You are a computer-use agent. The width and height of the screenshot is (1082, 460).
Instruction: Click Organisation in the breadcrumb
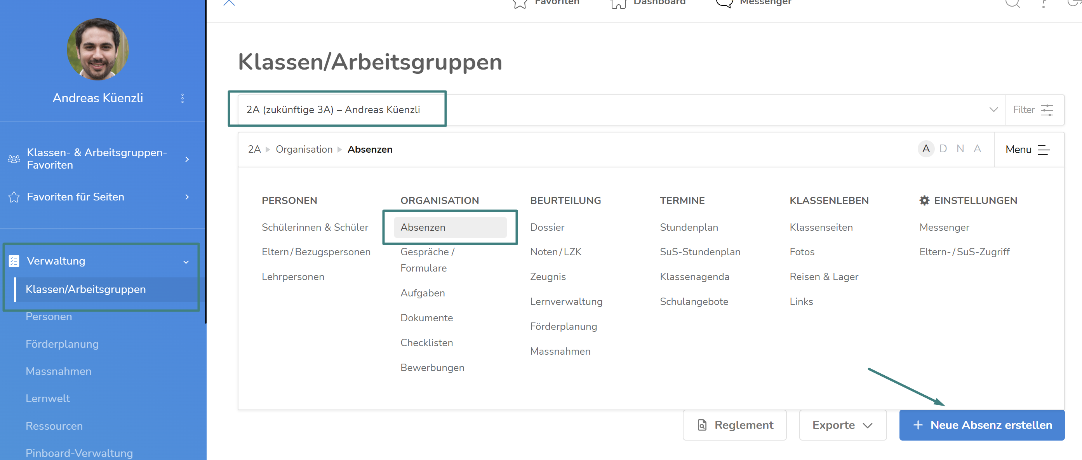(304, 150)
